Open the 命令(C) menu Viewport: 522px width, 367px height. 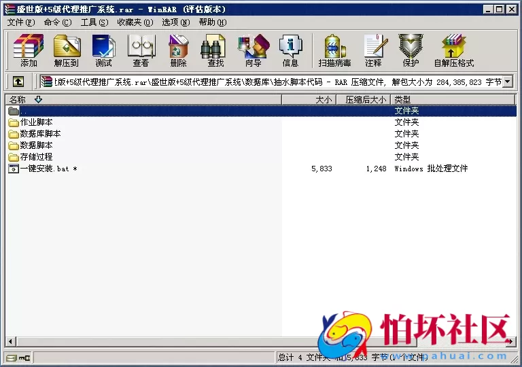pyautogui.click(x=58, y=22)
